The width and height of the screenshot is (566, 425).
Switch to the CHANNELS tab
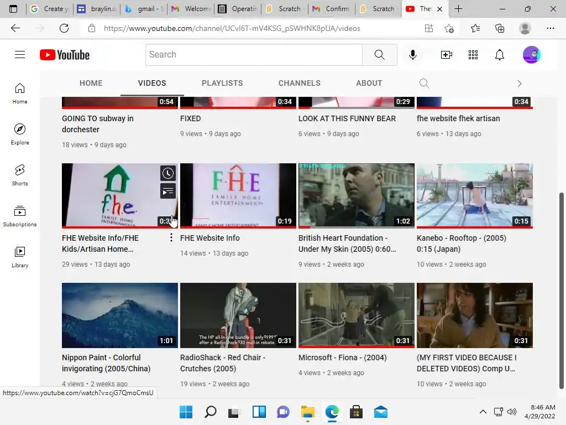299,83
